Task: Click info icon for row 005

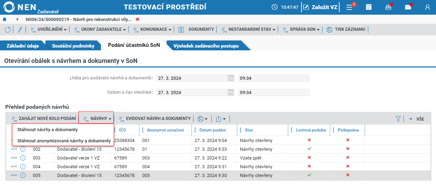Action: 23,175
